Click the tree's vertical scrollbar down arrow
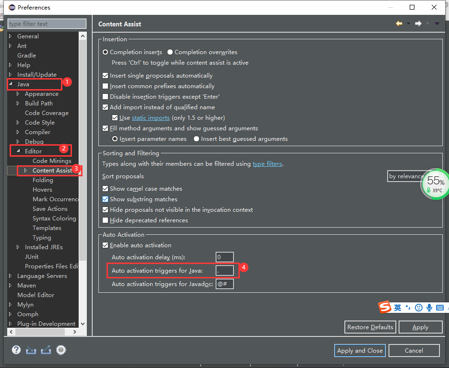 (83, 324)
